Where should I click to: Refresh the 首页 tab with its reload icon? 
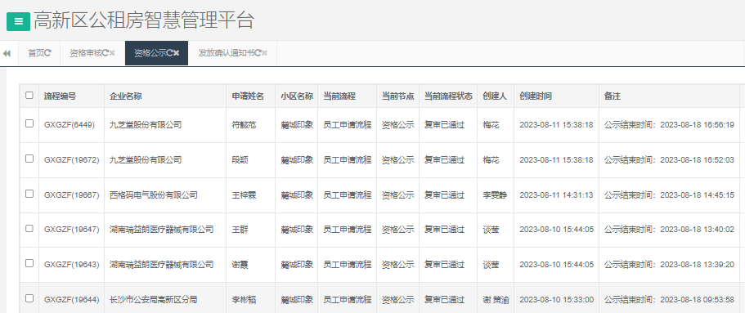pos(47,53)
